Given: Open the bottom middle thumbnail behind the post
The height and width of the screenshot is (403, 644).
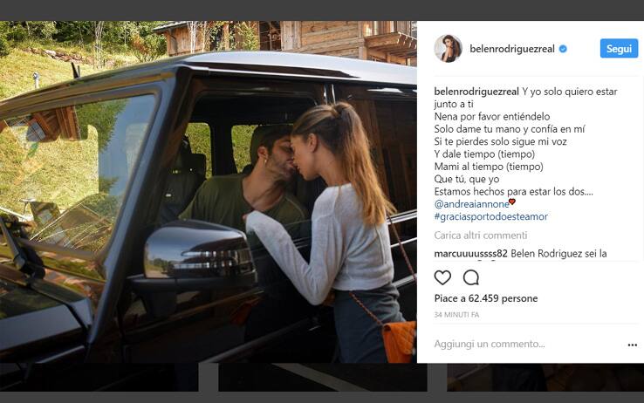Looking at the screenshot, I should (x=322, y=377).
